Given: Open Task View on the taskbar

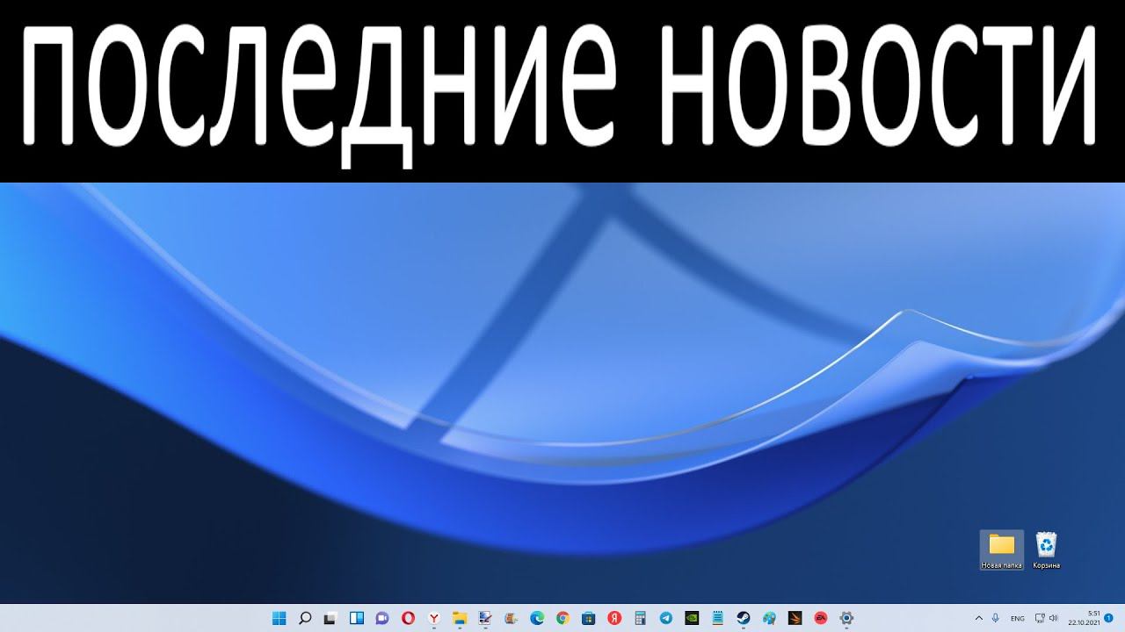Looking at the screenshot, I should click(x=330, y=618).
